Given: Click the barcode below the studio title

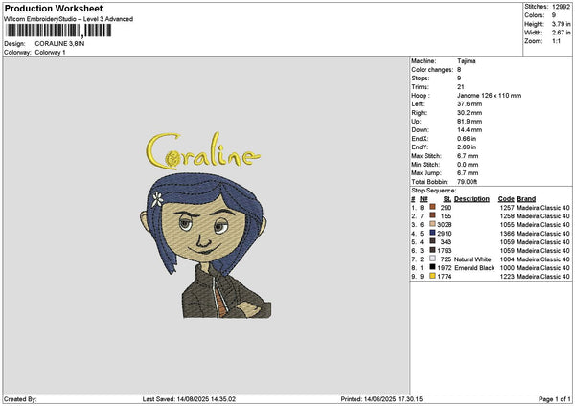Looking at the screenshot, I should tap(58, 31).
